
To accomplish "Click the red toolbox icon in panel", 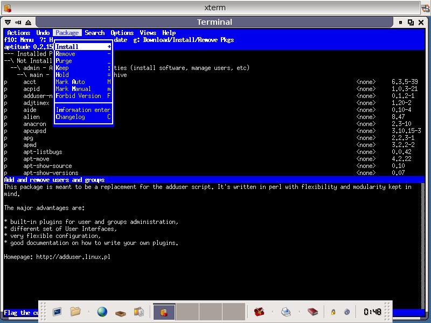I will click(x=259, y=312).
